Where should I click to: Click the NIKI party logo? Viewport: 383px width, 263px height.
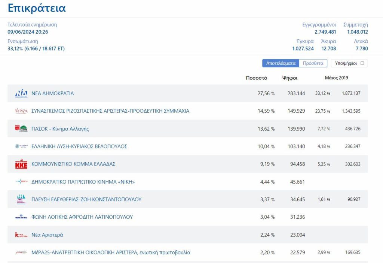[x=21, y=182]
